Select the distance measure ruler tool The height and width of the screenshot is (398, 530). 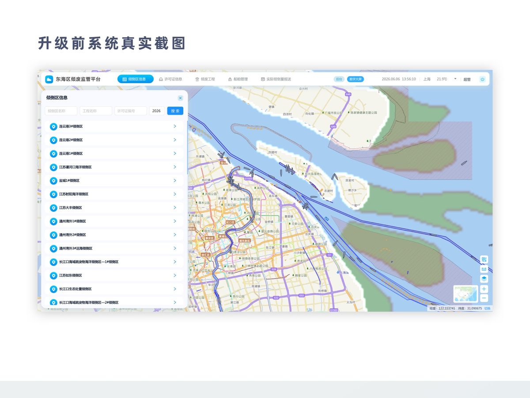tap(484, 269)
